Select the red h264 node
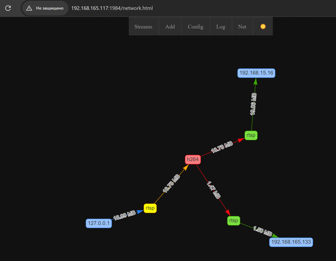 click(192, 159)
